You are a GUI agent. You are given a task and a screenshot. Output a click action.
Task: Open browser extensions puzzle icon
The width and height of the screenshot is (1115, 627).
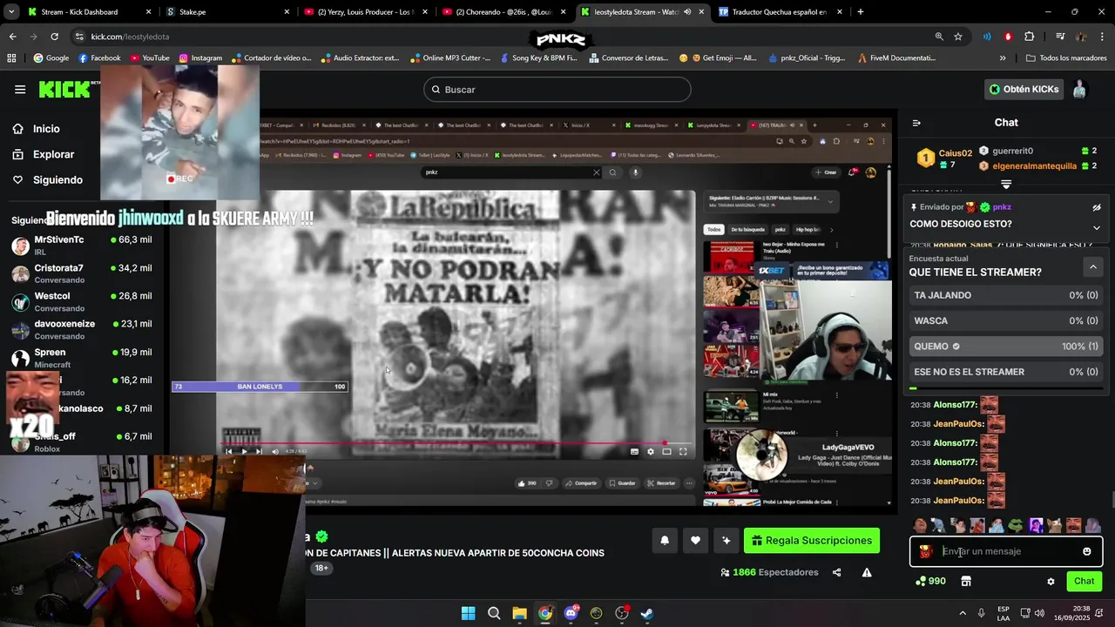tap(1030, 37)
